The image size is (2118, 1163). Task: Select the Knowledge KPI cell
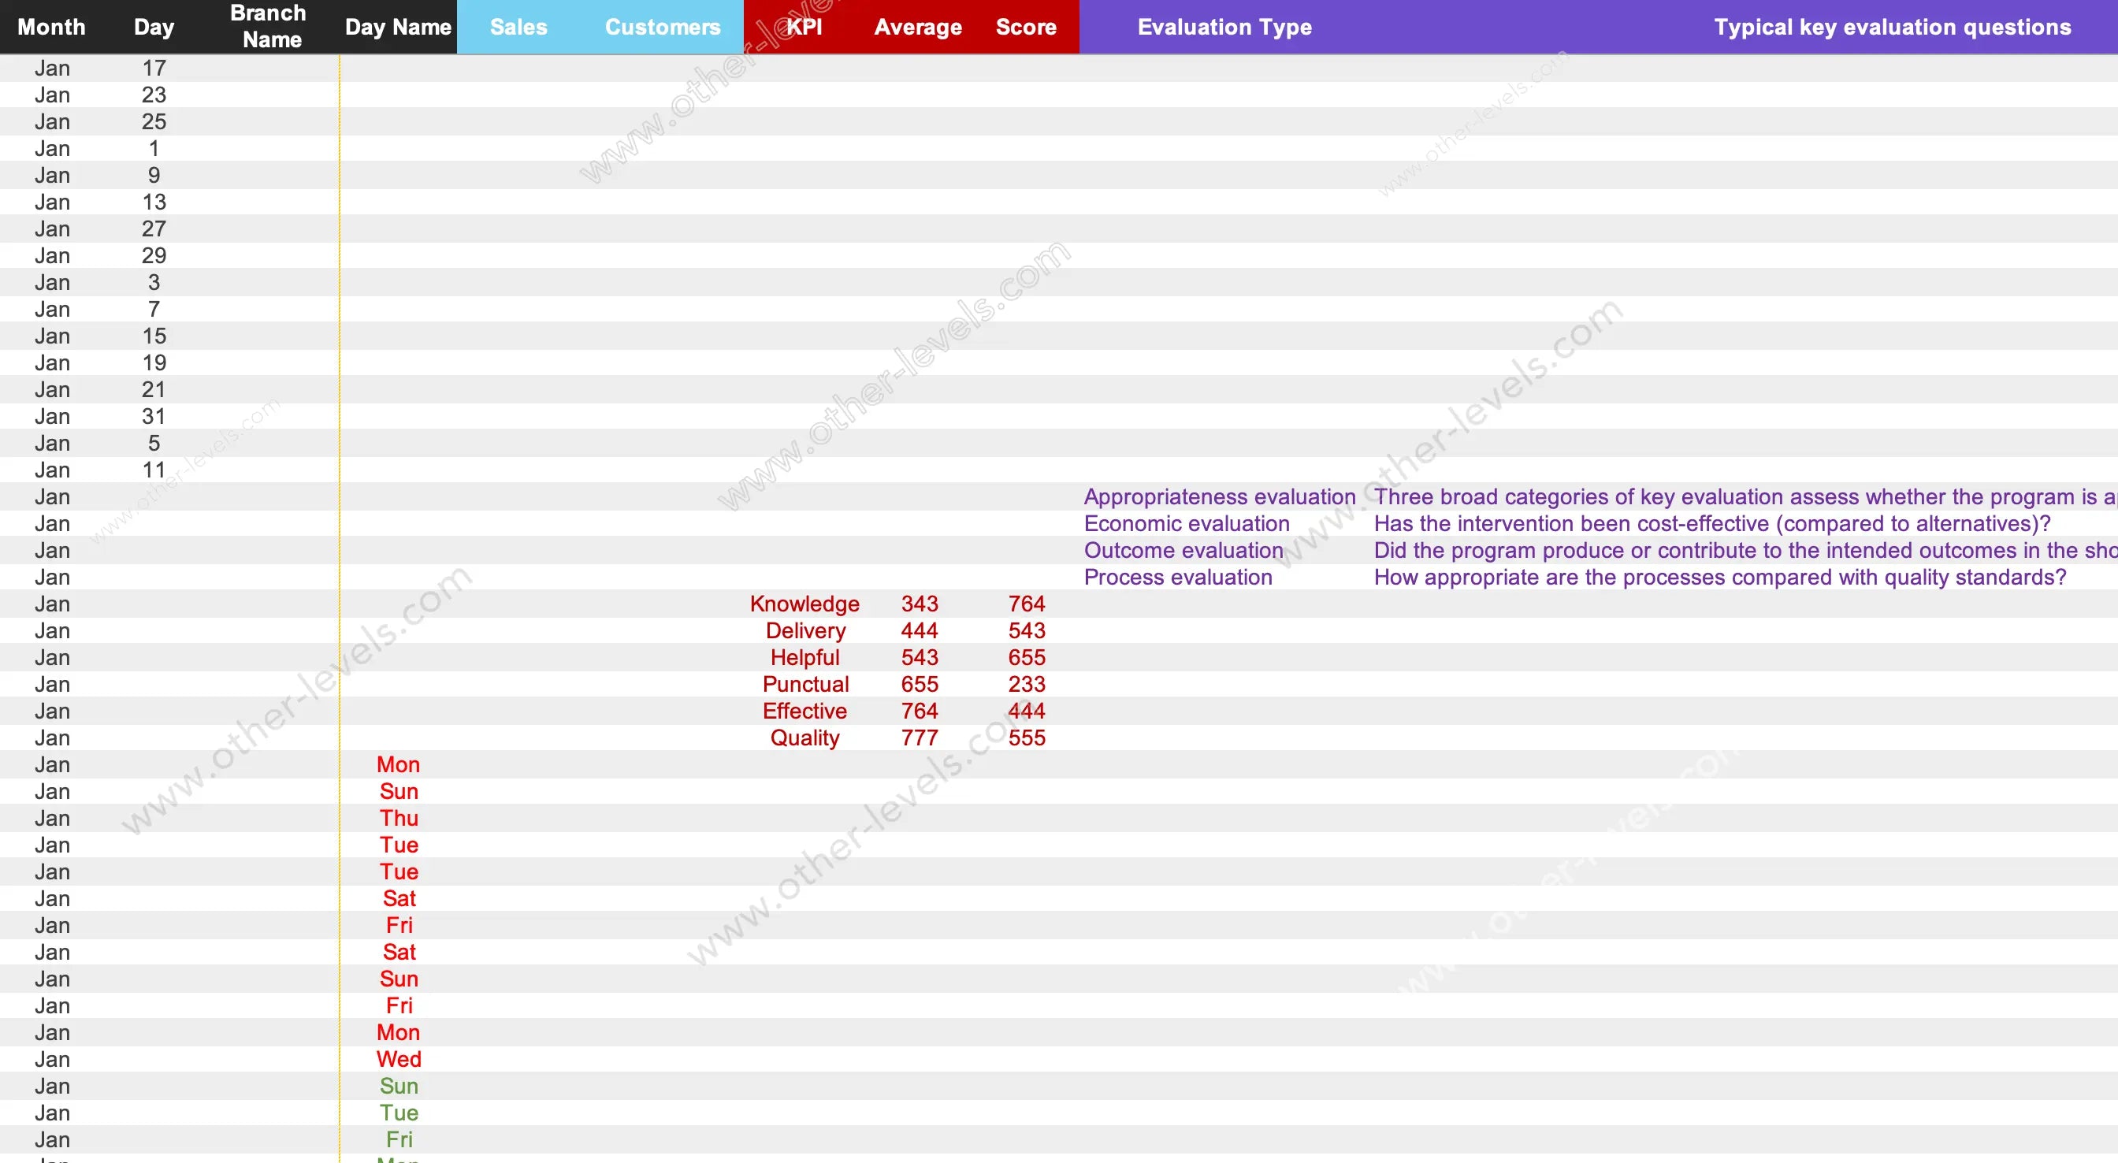tap(804, 604)
